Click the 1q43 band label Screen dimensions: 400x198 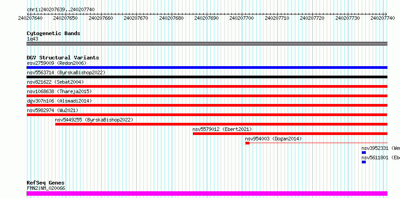click(x=32, y=39)
